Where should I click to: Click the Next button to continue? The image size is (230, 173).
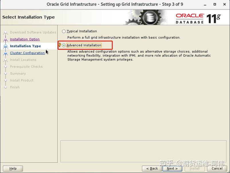172,168
